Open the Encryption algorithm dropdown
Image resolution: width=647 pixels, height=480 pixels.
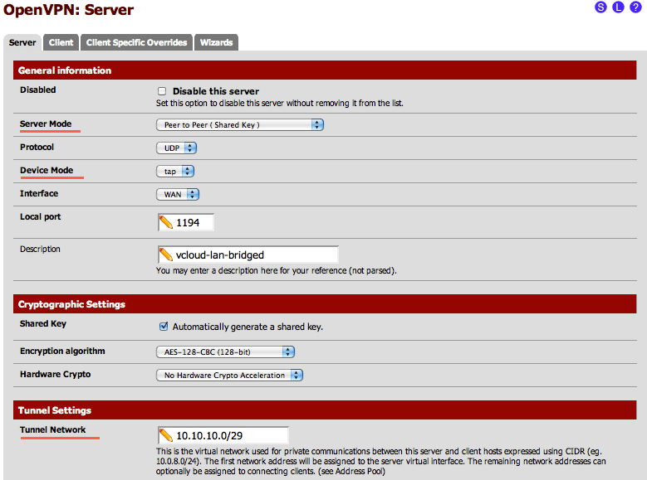(x=225, y=352)
